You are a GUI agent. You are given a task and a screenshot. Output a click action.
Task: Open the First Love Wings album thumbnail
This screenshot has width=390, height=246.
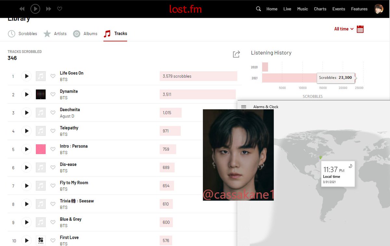pos(41,240)
